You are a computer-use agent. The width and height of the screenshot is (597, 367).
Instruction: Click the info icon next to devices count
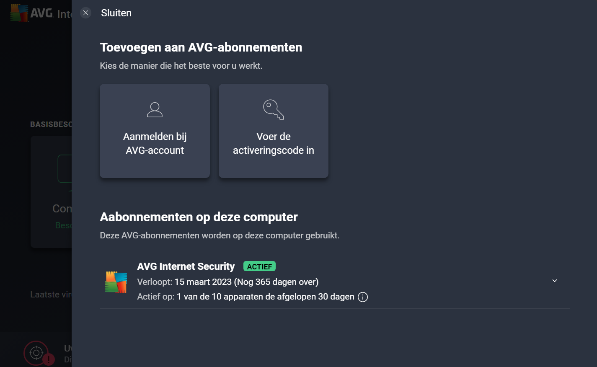(x=363, y=297)
